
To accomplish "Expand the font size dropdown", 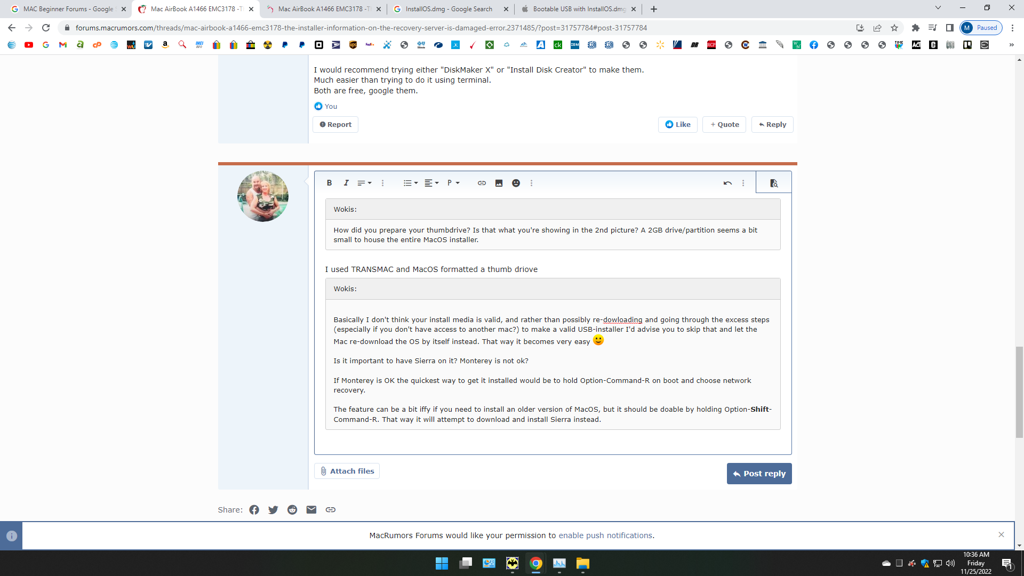I will coord(364,183).
